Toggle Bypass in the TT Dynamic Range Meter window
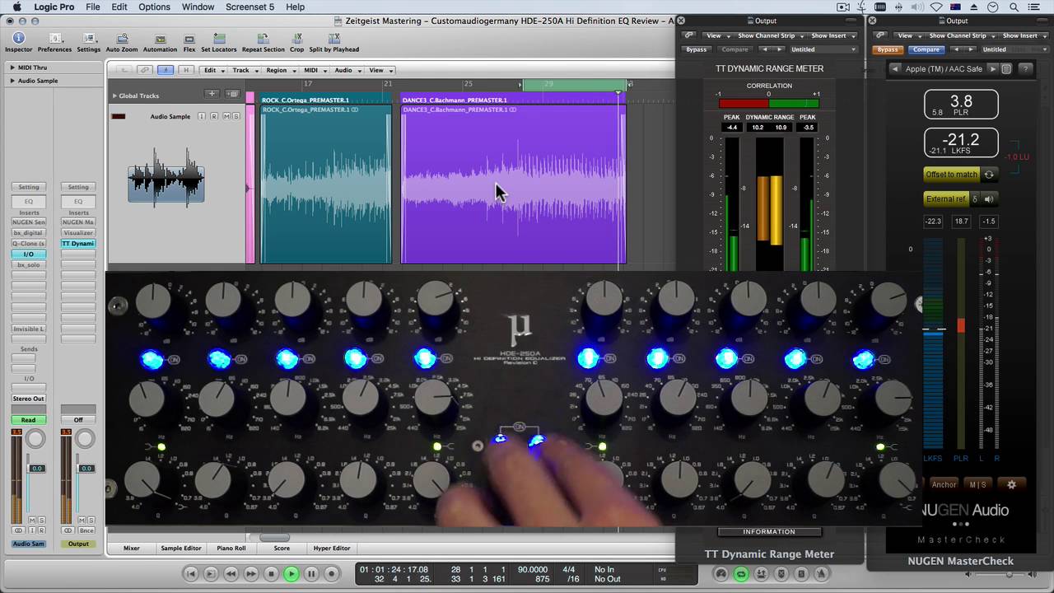This screenshot has height=593, width=1054. (x=696, y=49)
